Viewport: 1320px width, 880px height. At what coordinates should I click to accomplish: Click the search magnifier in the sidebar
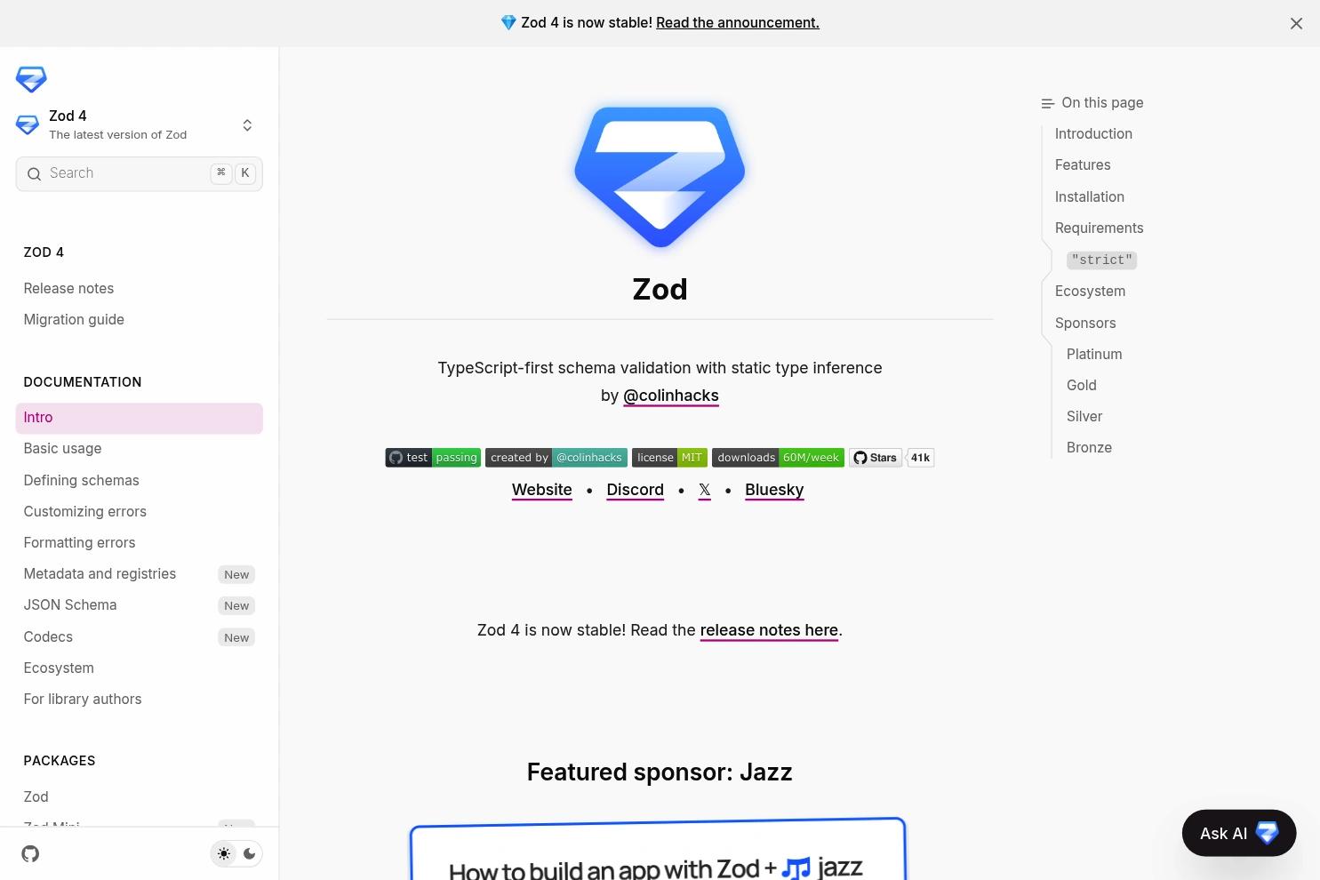[34, 173]
